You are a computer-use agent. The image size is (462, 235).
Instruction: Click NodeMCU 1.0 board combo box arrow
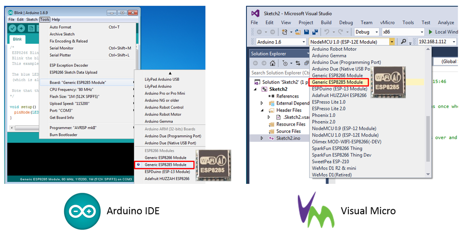pyautogui.click(x=392, y=42)
